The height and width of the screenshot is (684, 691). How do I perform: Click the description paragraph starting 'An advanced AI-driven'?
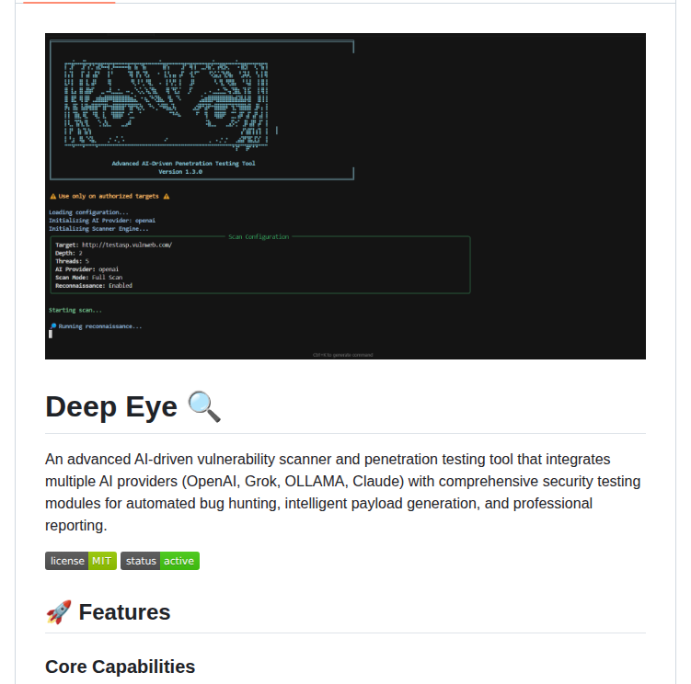tap(343, 492)
